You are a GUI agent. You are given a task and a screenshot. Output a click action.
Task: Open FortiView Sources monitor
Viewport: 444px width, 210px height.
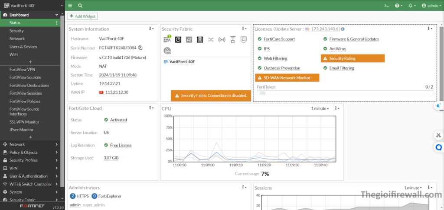[25, 77]
